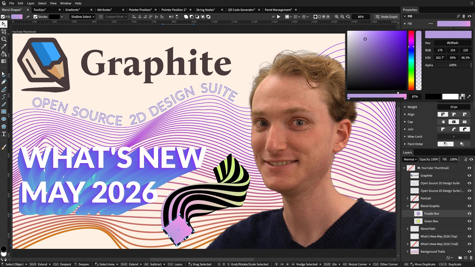Click the Fill color swatch in Properties

(453, 24)
